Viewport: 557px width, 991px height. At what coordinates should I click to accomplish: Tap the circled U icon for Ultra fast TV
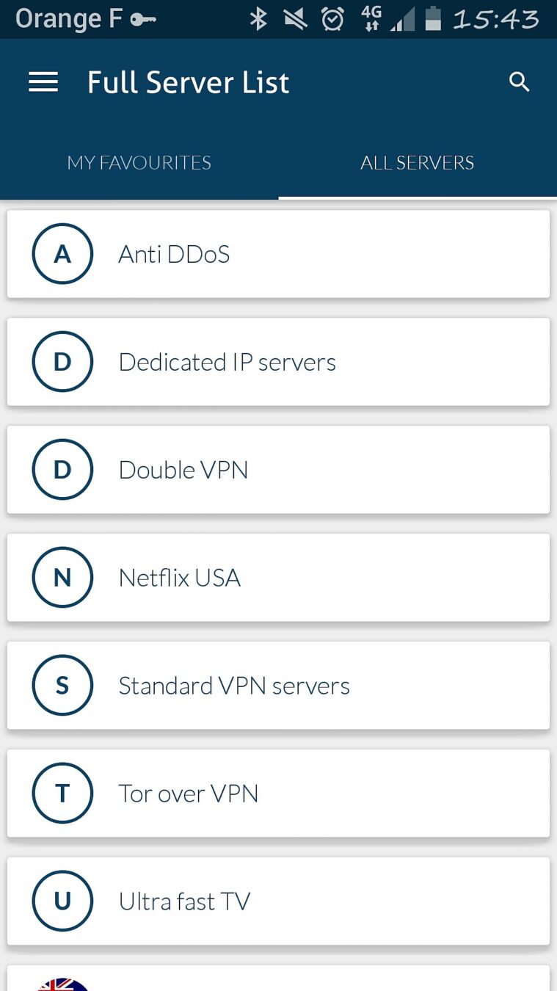pos(62,901)
